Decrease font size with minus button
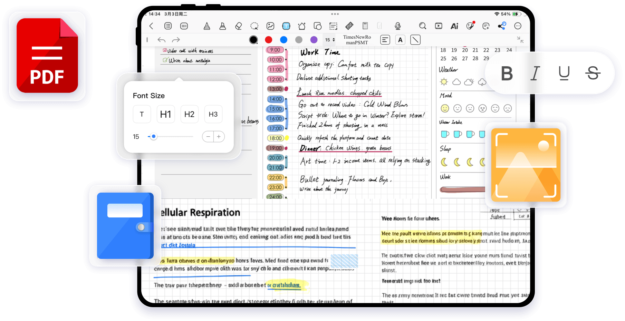 [208, 137]
